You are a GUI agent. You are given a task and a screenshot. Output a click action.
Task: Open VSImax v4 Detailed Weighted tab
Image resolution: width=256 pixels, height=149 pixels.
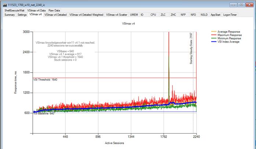pyautogui.click(x=86, y=15)
